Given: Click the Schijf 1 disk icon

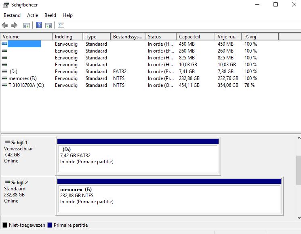Looking at the screenshot, I should (8, 142).
